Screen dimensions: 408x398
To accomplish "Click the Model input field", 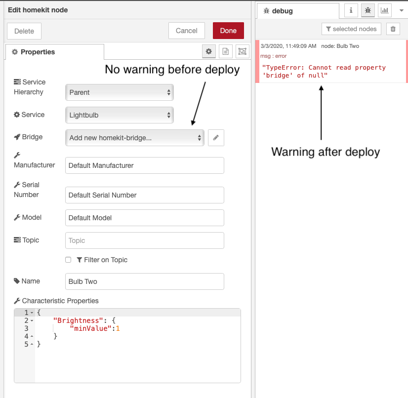I will click(x=145, y=218).
